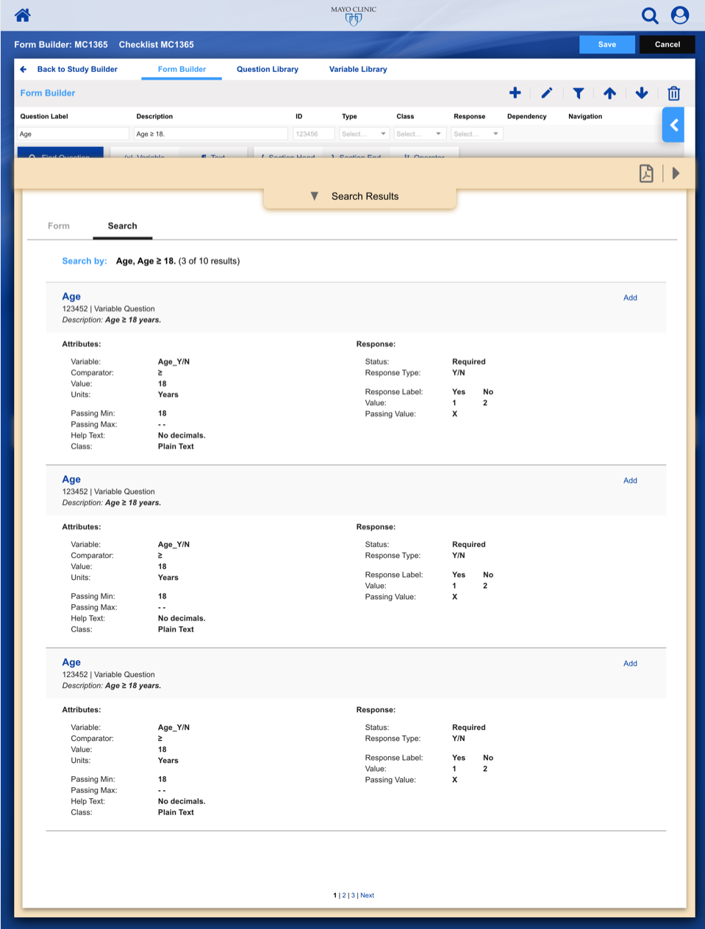
Task: Click 'Checklist MC1365' title text
Action: click(157, 45)
